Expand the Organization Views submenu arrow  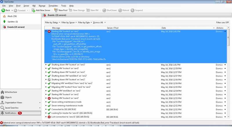(x=39, y=103)
